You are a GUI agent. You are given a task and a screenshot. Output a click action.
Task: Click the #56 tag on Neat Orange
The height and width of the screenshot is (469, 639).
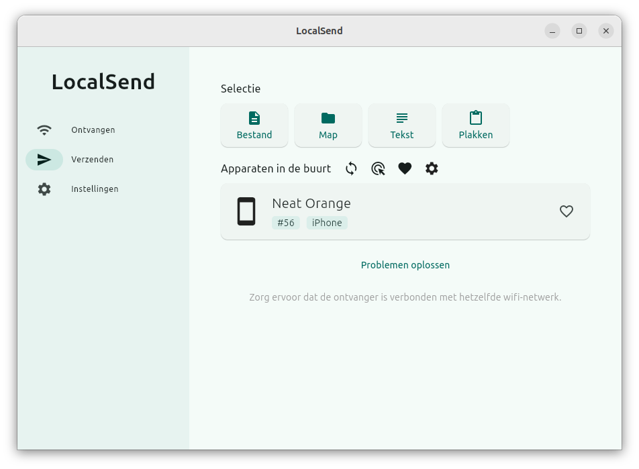286,223
